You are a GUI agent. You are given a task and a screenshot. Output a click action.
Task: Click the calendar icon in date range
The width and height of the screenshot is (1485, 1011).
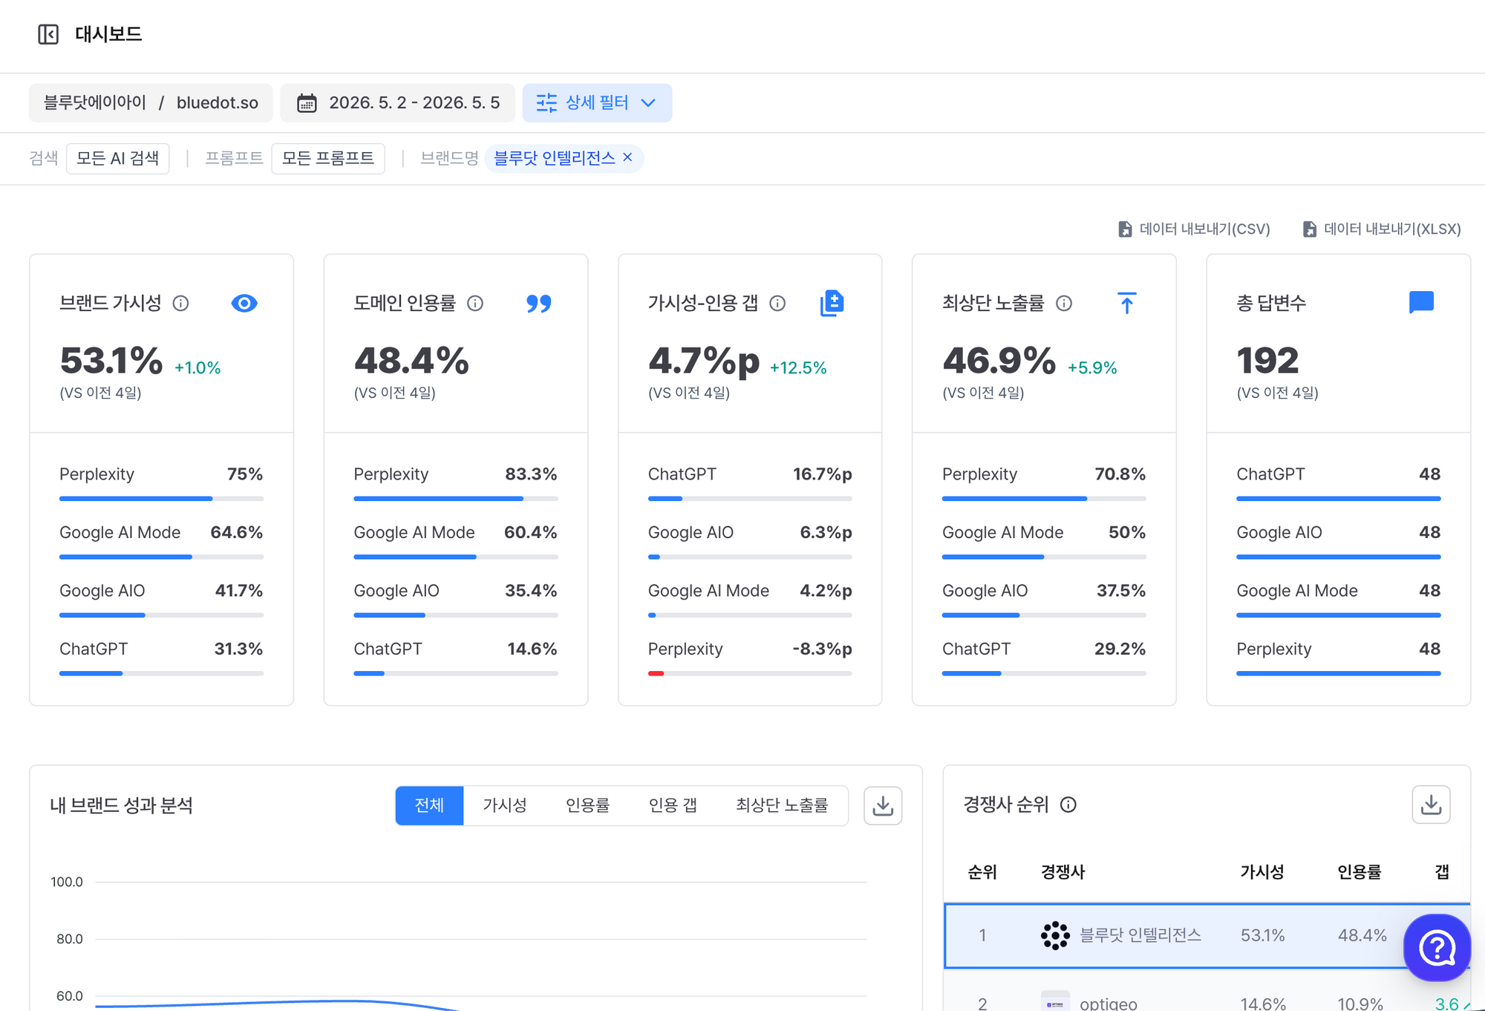tap(307, 102)
